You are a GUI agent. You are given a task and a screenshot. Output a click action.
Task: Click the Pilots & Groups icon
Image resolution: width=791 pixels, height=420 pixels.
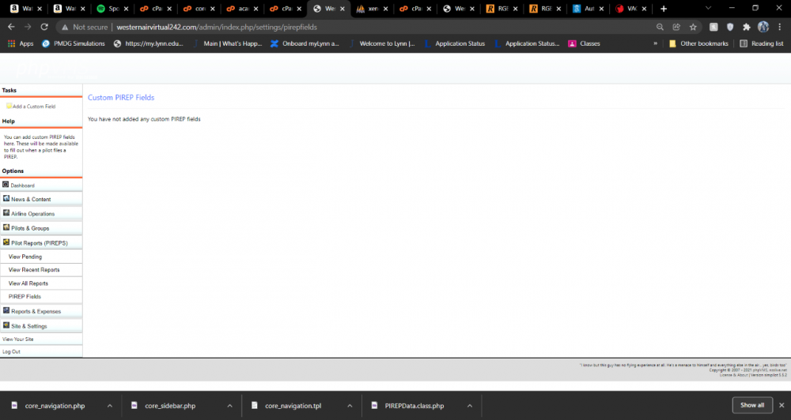pyautogui.click(x=6, y=227)
